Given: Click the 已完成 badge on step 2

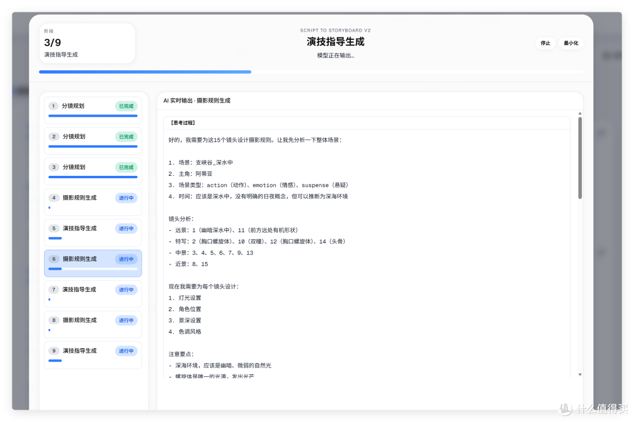Looking at the screenshot, I should [126, 137].
